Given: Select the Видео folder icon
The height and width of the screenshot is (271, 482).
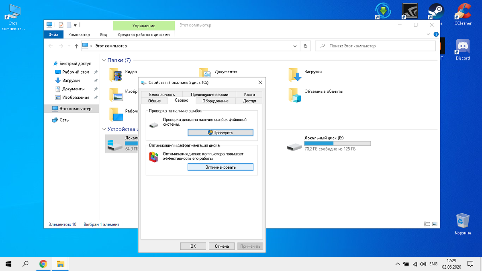Looking at the screenshot, I should pos(116,75).
